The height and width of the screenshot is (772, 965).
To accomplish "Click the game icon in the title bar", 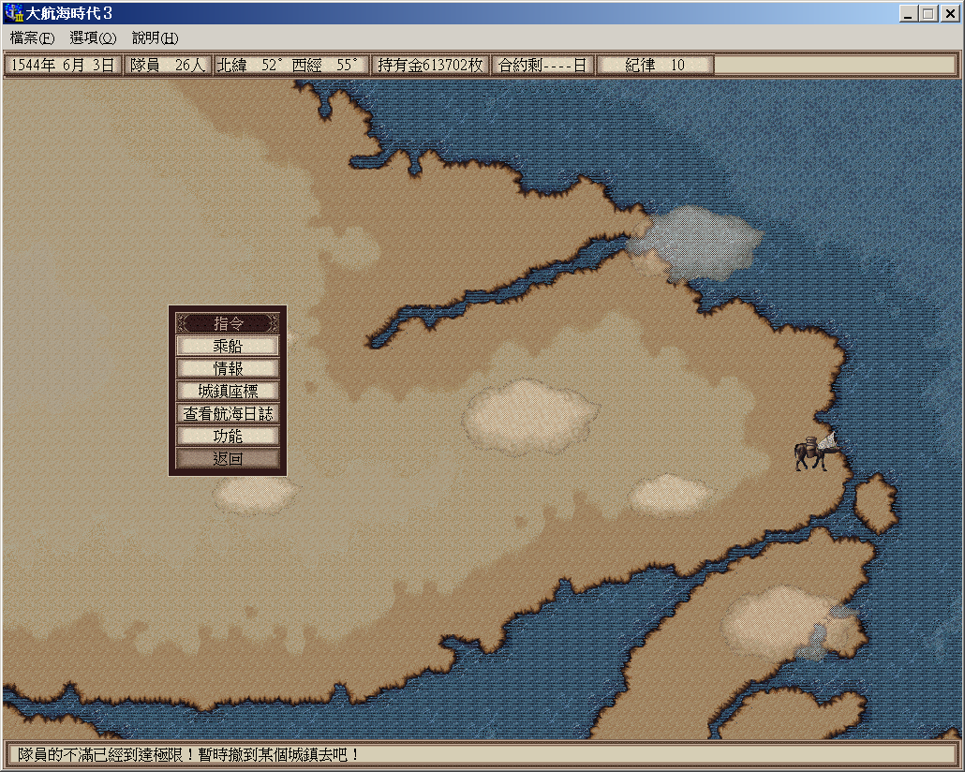I will (14, 14).
